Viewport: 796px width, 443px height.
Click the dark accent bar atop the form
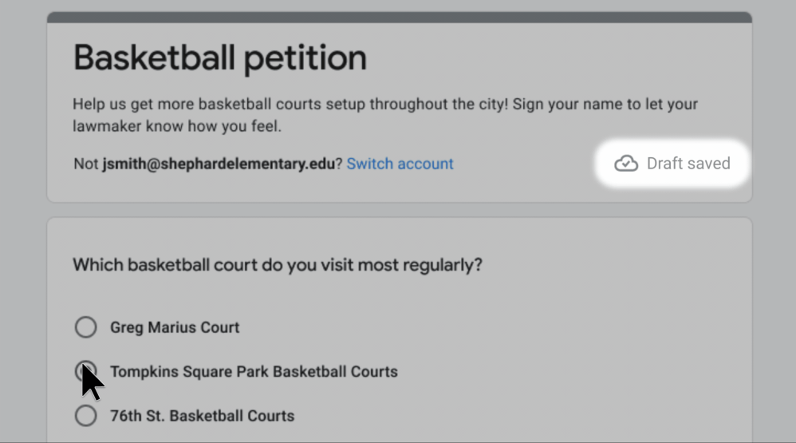tap(399, 17)
